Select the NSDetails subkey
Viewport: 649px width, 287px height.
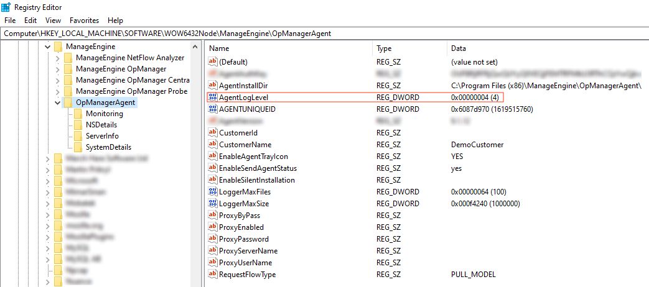coord(101,125)
